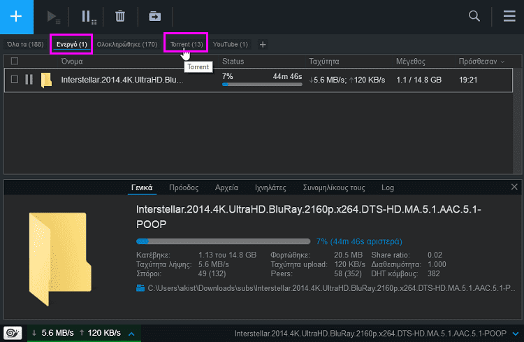The height and width of the screenshot is (342, 524).
Task: Switch to Torrent (13) tab
Action: coord(187,44)
